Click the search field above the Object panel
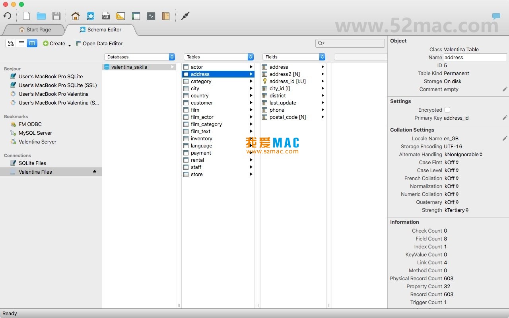Screen dimensions: 509x318 [350, 43]
